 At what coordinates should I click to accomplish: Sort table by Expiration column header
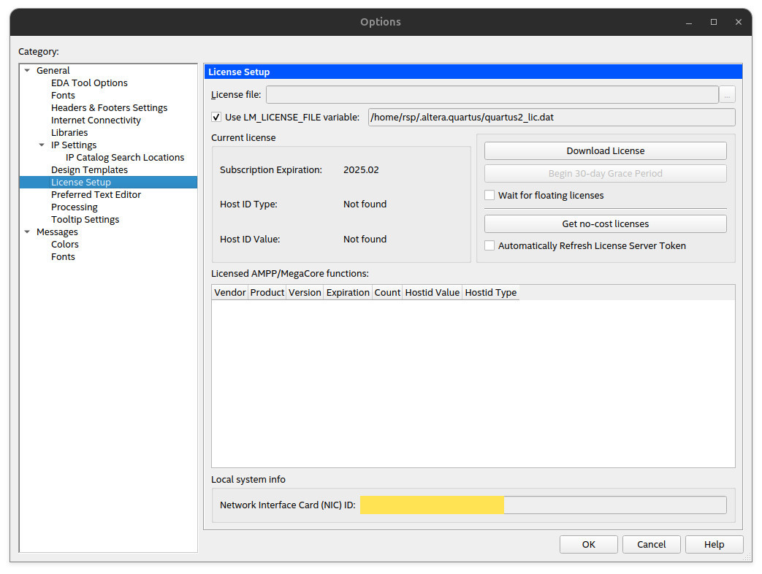click(348, 293)
